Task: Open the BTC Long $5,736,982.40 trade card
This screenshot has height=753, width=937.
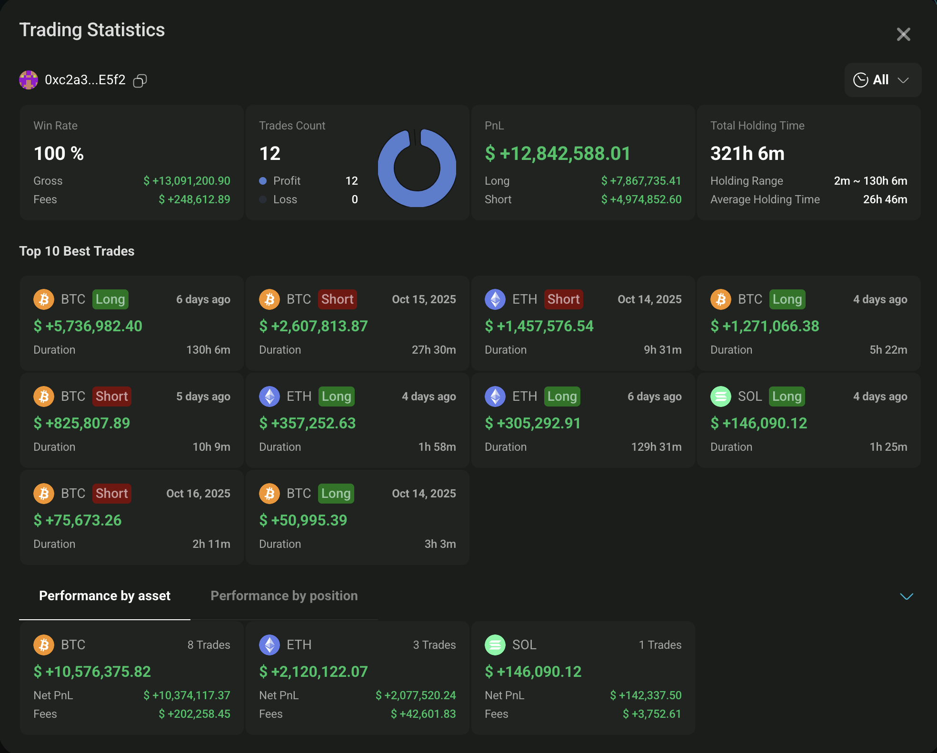Action: click(x=132, y=324)
